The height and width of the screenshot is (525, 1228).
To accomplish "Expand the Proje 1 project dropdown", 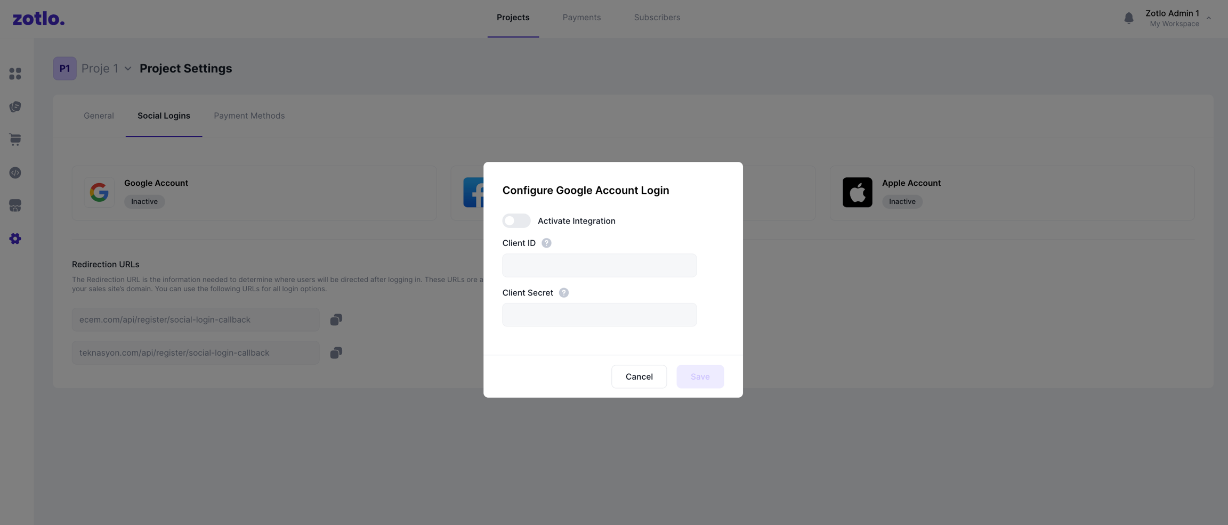I will click(128, 69).
